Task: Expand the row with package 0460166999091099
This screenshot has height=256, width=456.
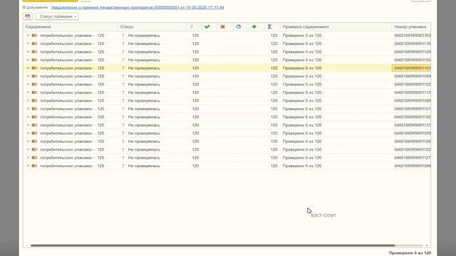Action: click(x=28, y=133)
